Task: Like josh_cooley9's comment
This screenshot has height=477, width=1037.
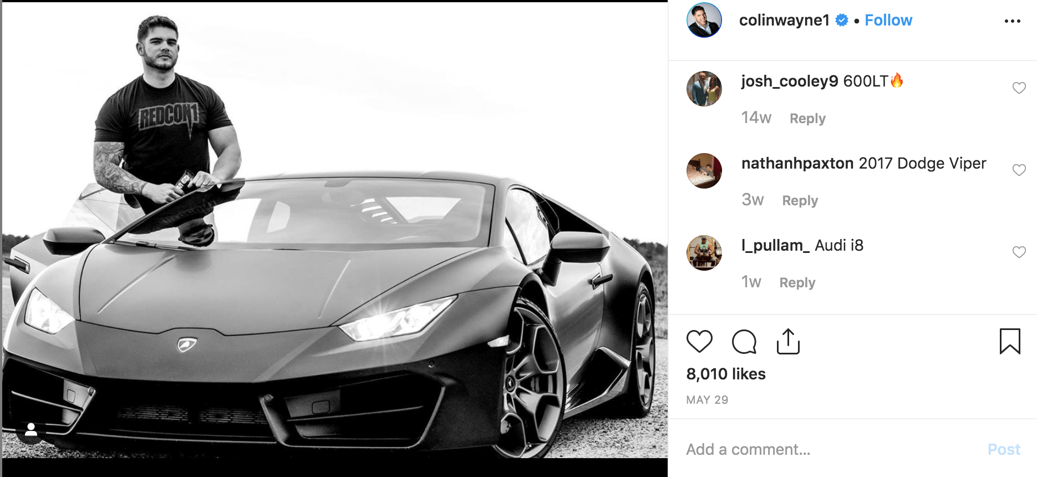Action: [x=1019, y=88]
